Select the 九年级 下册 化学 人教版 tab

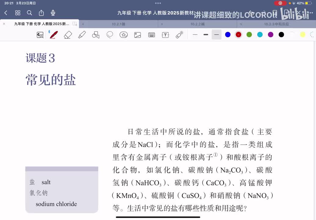(42, 24)
